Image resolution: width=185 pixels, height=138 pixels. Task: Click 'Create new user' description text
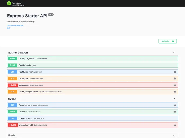pos(42,59)
